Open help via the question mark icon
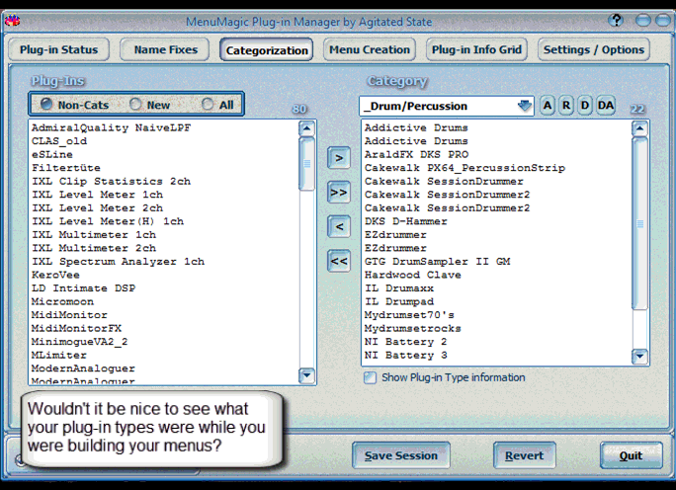Viewport: 676px width, 490px height. (x=616, y=21)
